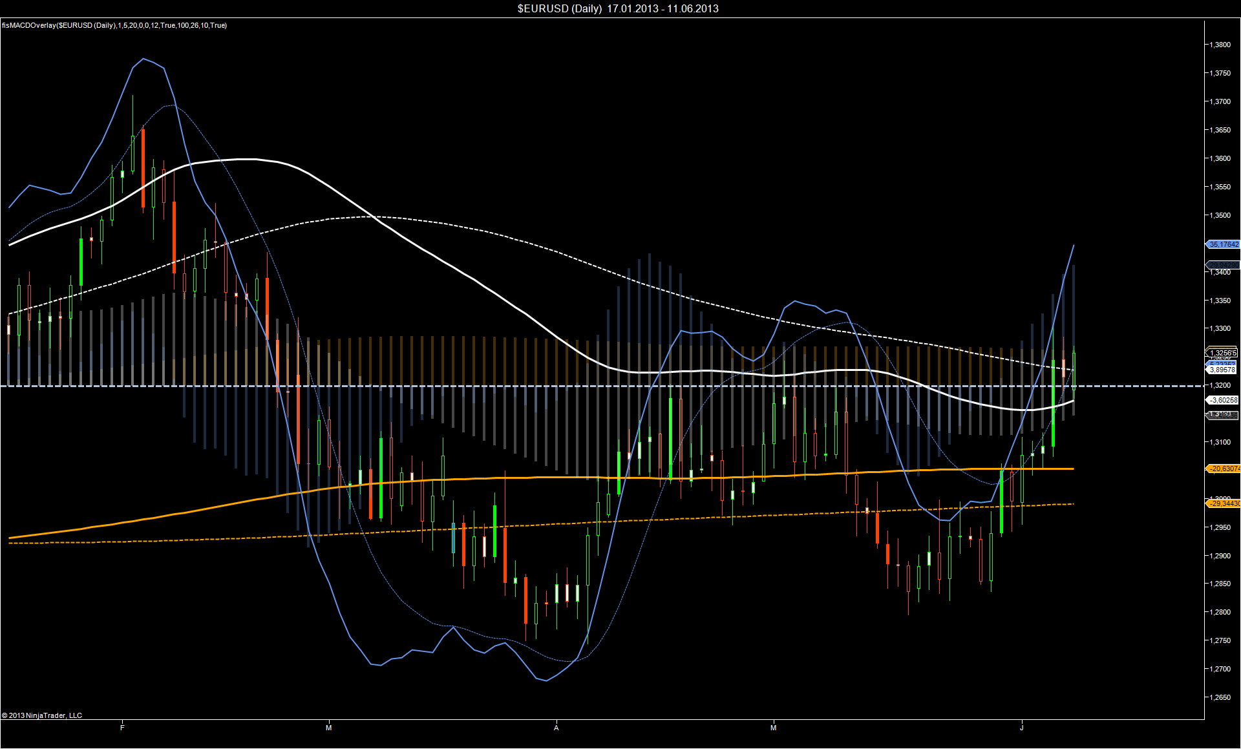The height and width of the screenshot is (749, 1241).
Task: Click the white -3,60258 value marker
Action: (x=1222, y=400)
